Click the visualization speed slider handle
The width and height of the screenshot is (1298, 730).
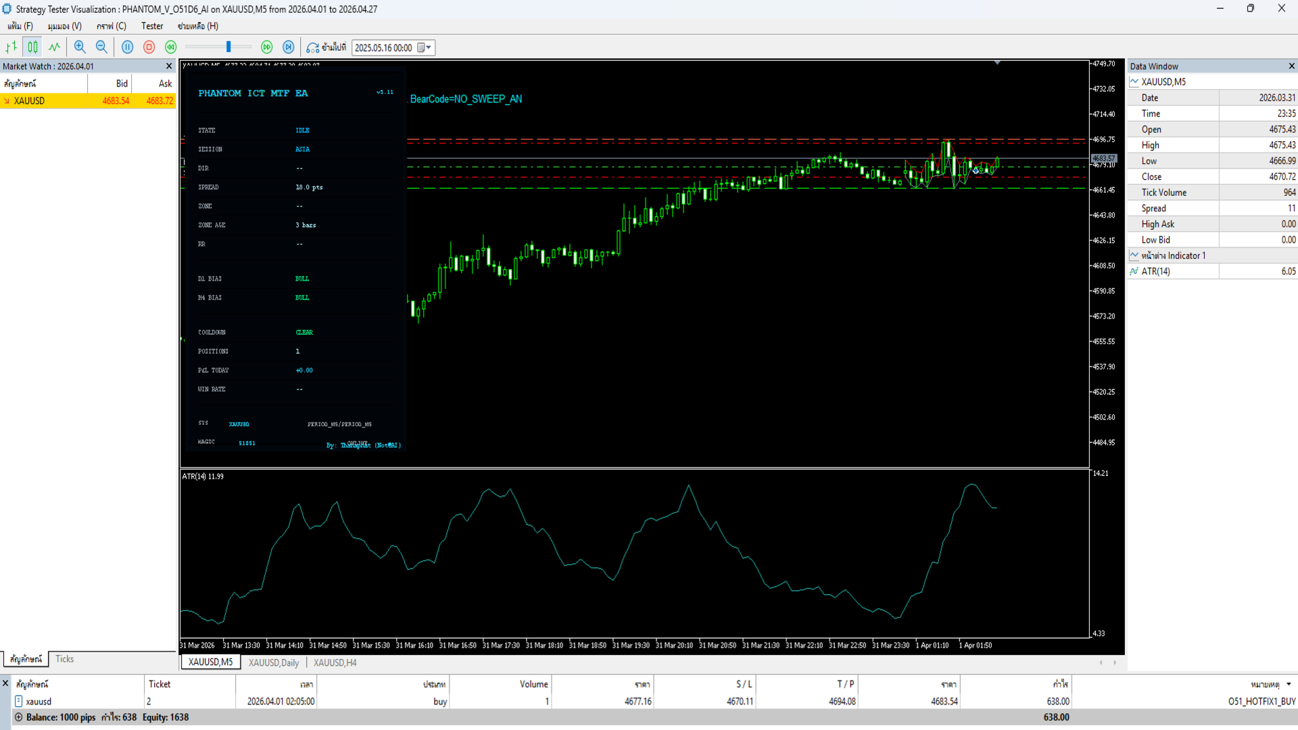coord(229,47)
